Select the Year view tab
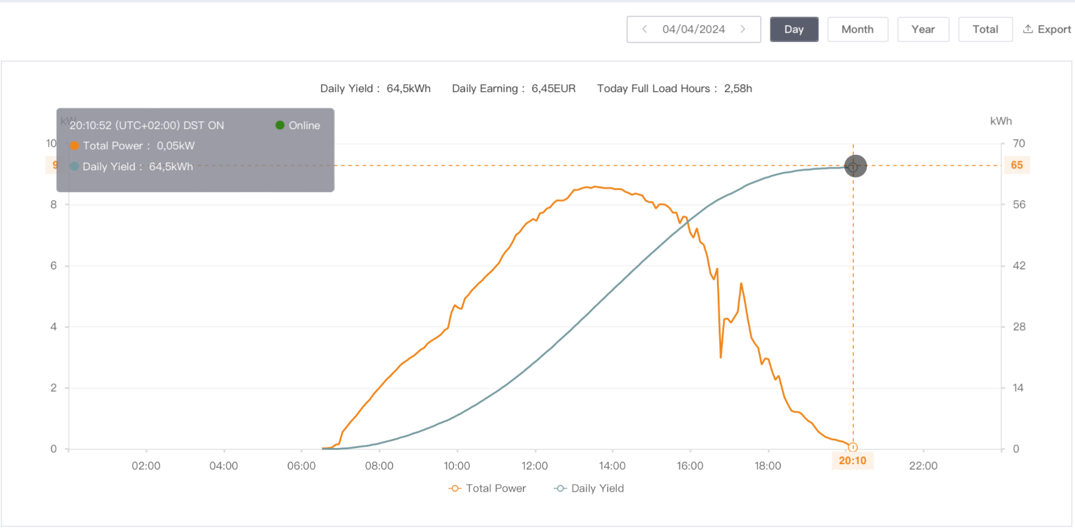 [923, 29]
